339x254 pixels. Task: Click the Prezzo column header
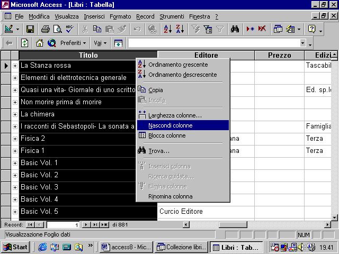pyautogui.click(x=279, y=55)
